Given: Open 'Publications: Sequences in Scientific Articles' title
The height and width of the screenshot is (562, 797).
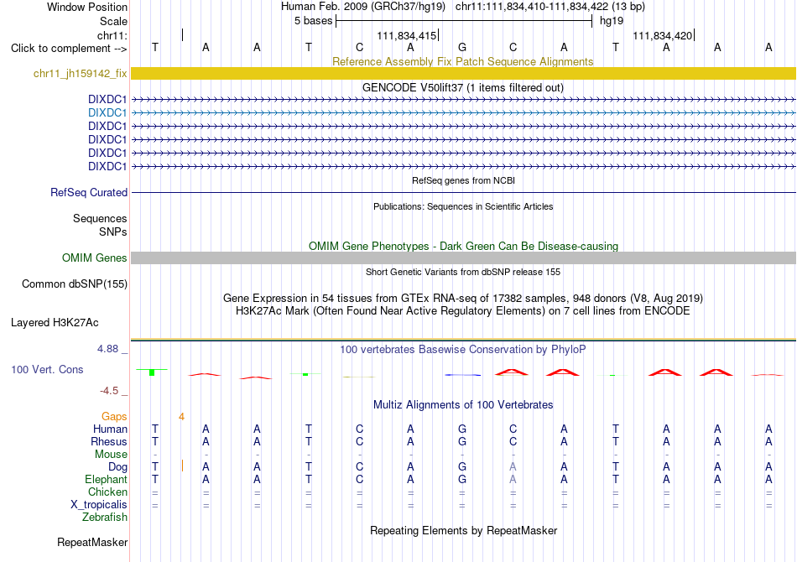Looking at the screenshot, I should (463, 206).
